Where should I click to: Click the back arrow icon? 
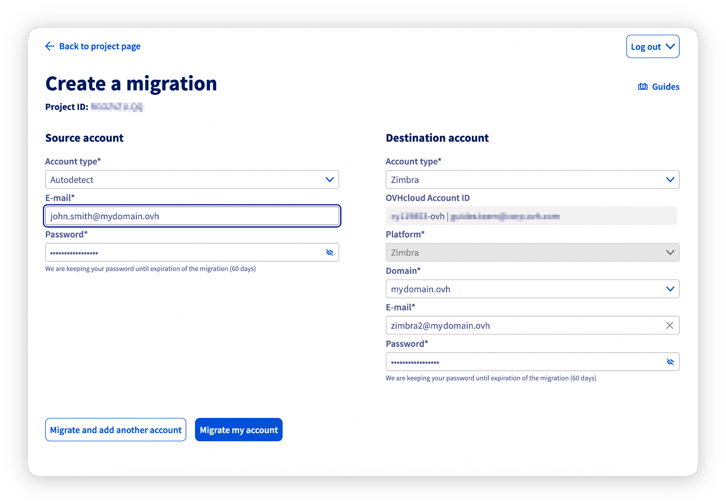tap(49, 46)
